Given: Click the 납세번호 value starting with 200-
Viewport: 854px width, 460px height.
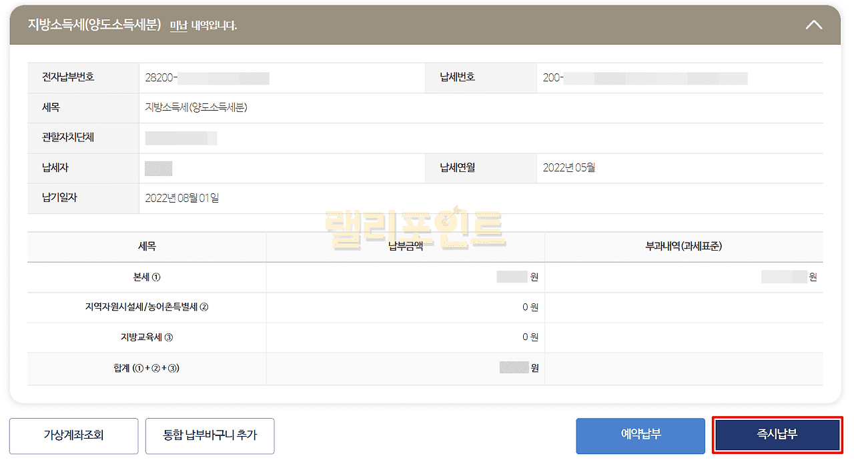Looking at the screenshot, I should click(645, 77).
